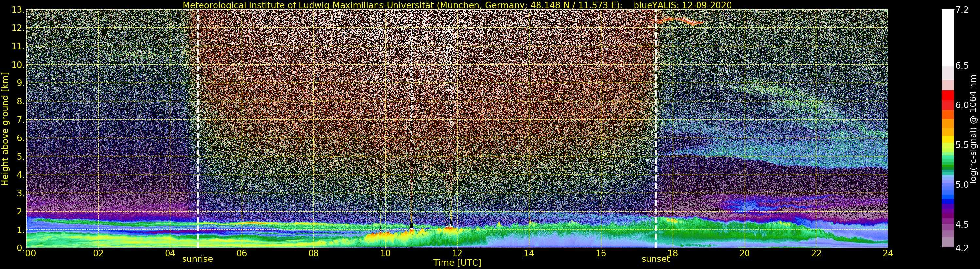Click the 'sunrise' label below the axis
Viewport: 980px width, 269px height.
[198, 259]
